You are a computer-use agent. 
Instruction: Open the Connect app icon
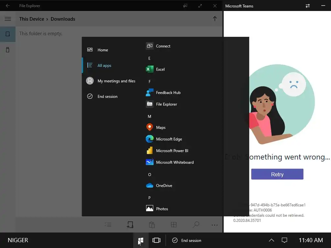150,46
